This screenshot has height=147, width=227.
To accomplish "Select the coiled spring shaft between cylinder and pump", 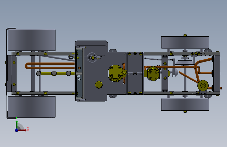I will [136, 73].
